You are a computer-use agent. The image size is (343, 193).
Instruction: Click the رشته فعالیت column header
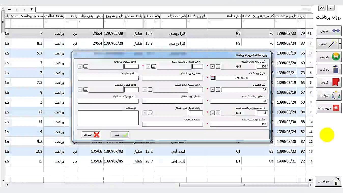tap(54, 16)
